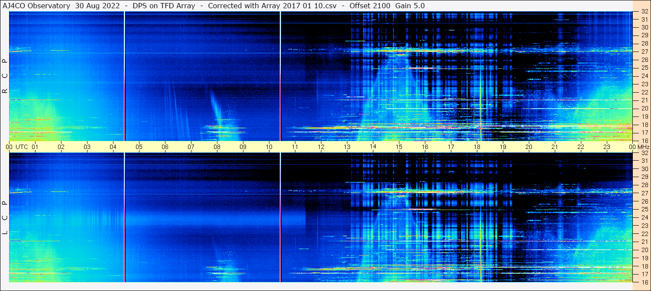Select hour 18 on the UTC time axis

click(x=477, y=147)
